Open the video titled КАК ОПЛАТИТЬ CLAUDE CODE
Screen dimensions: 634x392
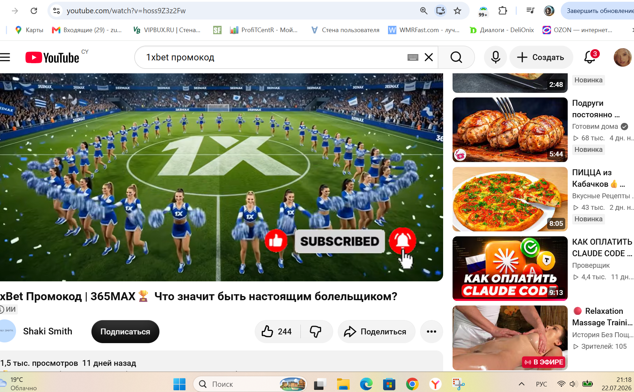pyautogui.click(x=602, y=247)
